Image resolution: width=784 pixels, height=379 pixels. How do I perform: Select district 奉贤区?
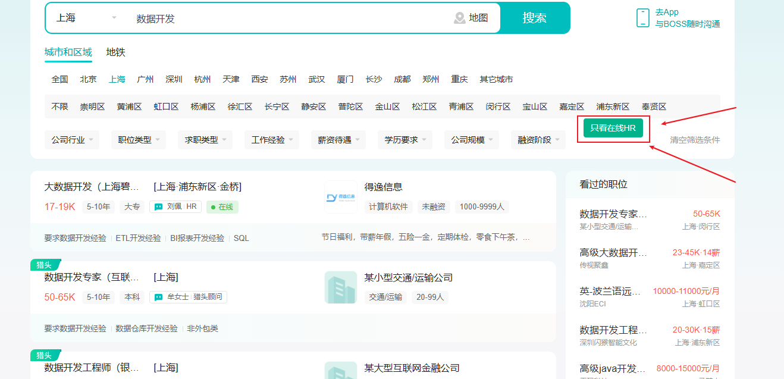tap(654, 107)
